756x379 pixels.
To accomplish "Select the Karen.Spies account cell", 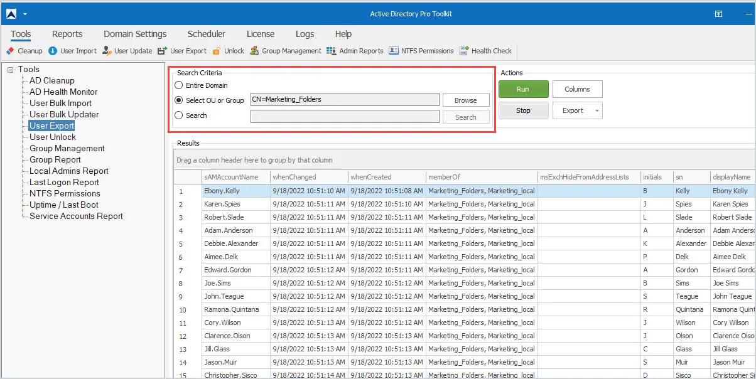I will tap(236, 204).
